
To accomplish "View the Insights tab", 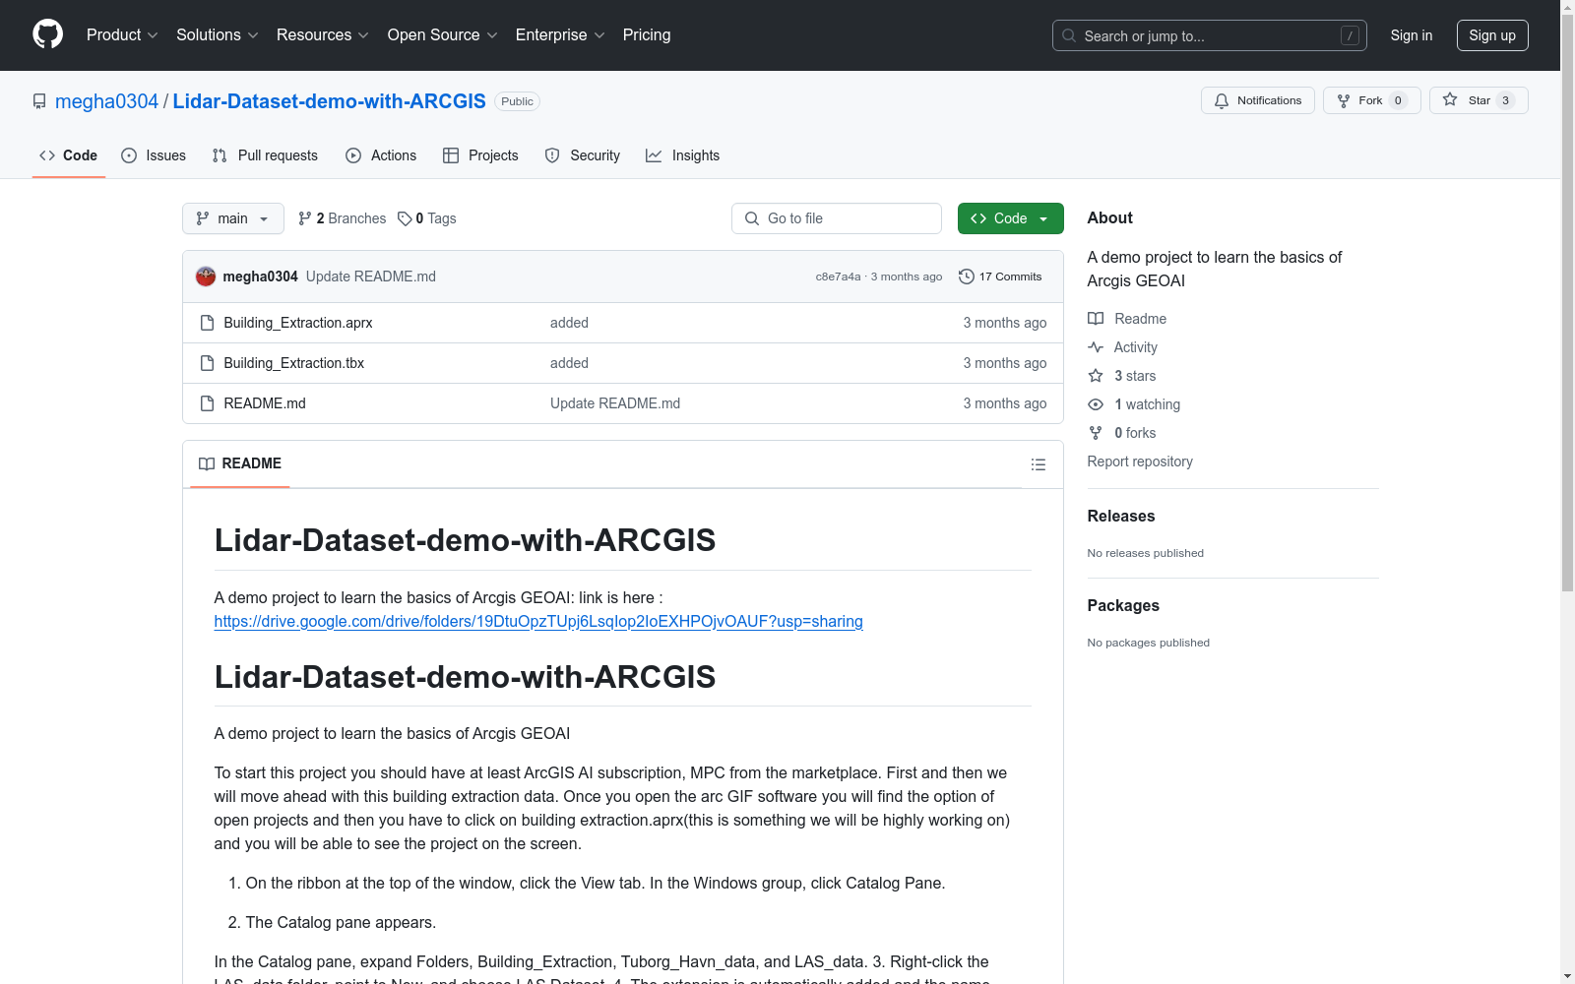I will pos(683,155).
